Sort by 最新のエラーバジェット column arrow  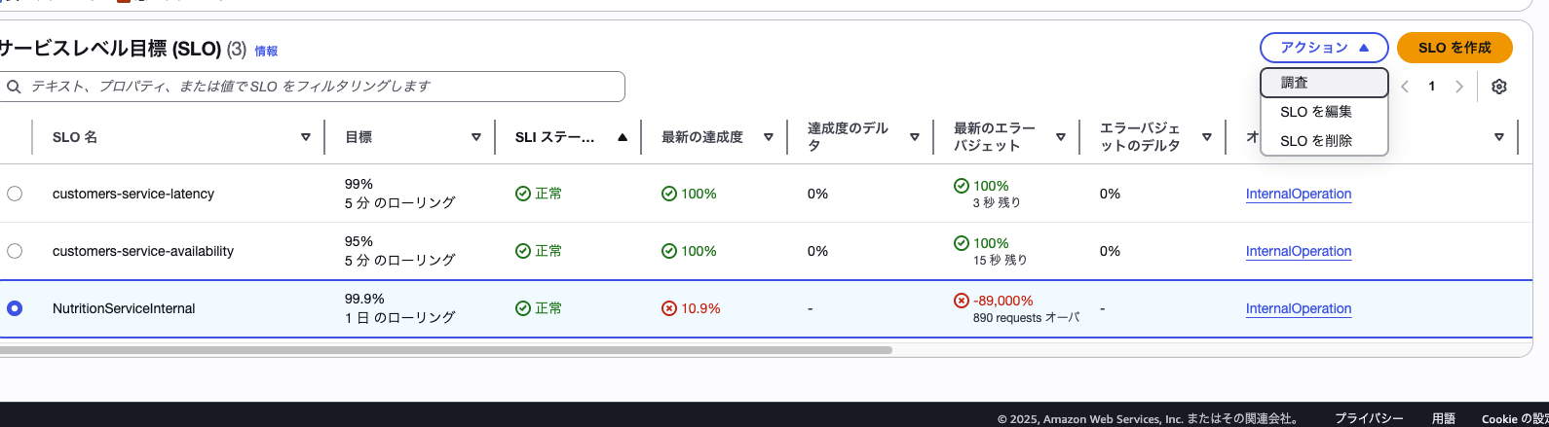pyautogui.click(x=1061, y=137)
